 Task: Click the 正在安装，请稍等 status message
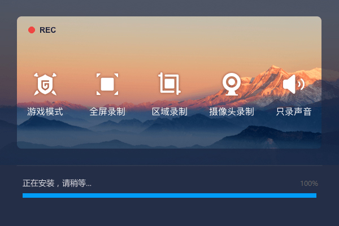[57, 184]
